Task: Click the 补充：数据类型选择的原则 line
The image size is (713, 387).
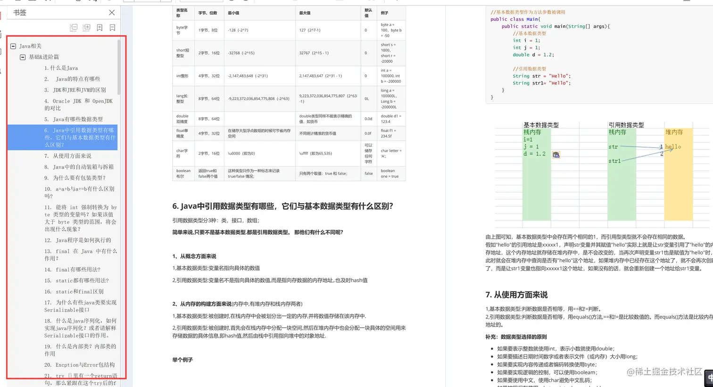Action: click(516, 337)
